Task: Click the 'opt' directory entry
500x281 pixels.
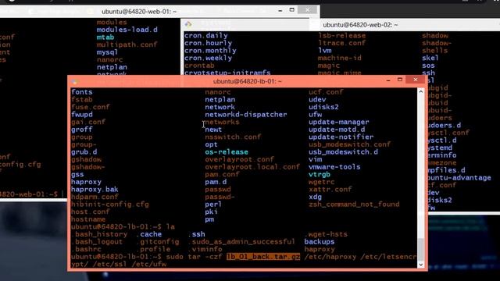Action: [211, 144]
